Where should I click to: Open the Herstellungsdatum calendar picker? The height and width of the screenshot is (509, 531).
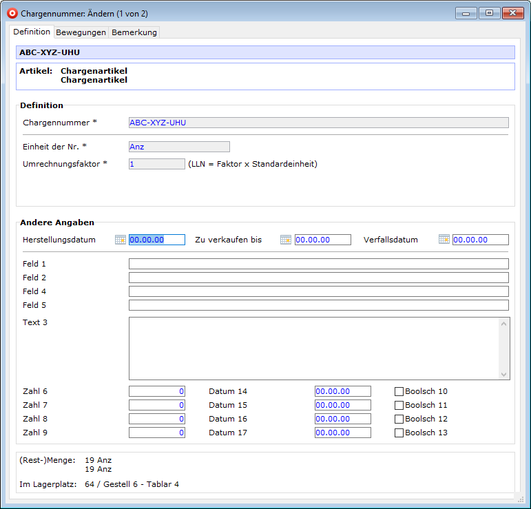121,240
